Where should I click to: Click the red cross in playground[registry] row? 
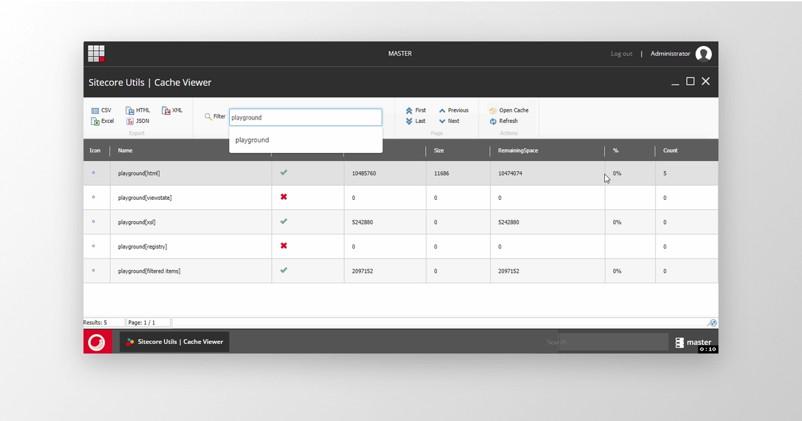[283, 246]
